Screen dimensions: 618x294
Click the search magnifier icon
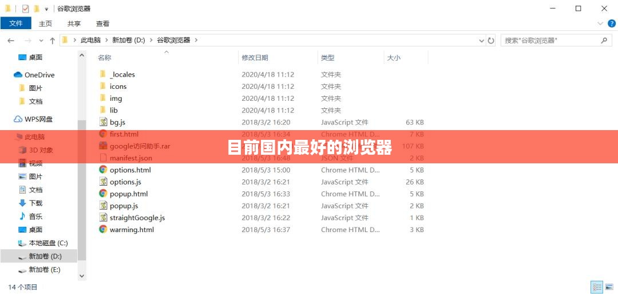click(604, 40)
